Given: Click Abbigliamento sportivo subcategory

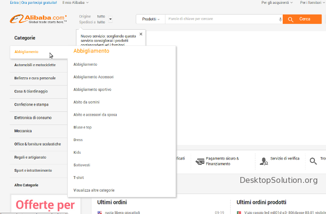Looking at the screenshot, I should click(92, 89).
